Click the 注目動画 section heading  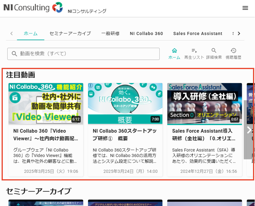tap(20, 75)
